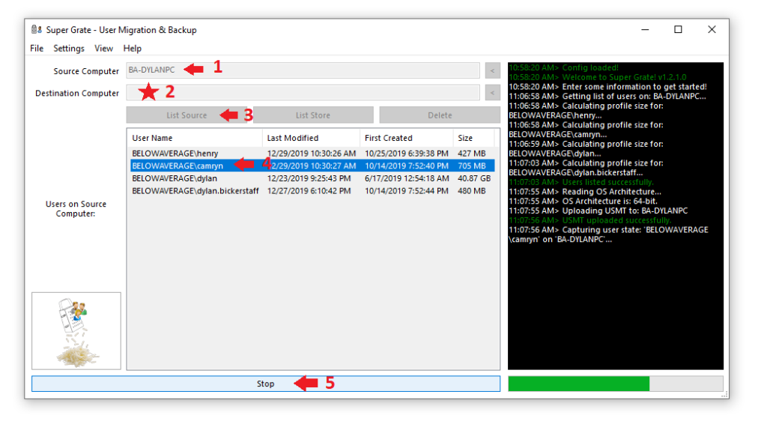The width and height of the screenshot is (767, 427).
Task: Sort by Last Modified column header
Action: [311, 138]
